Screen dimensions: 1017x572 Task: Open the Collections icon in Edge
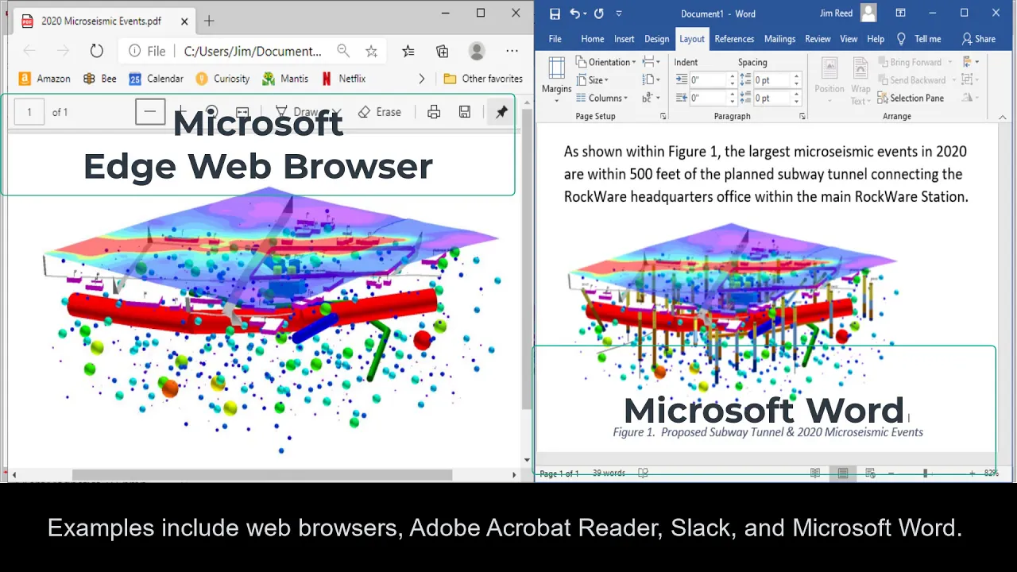443,51
